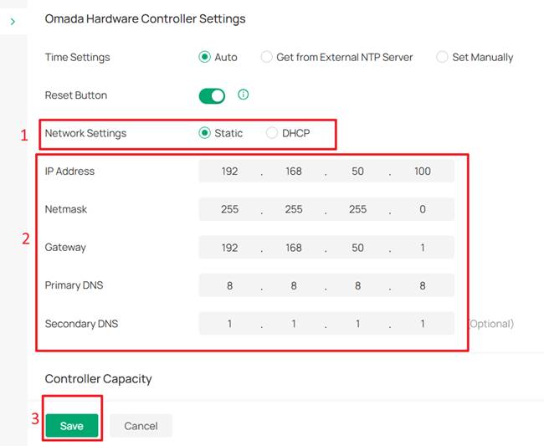Select Static network setting
Screen dimensions: 544x446
[204, 133]
